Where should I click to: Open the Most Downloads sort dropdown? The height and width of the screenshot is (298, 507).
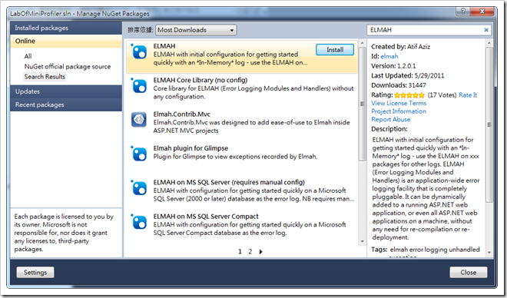(x=196, y=30)
